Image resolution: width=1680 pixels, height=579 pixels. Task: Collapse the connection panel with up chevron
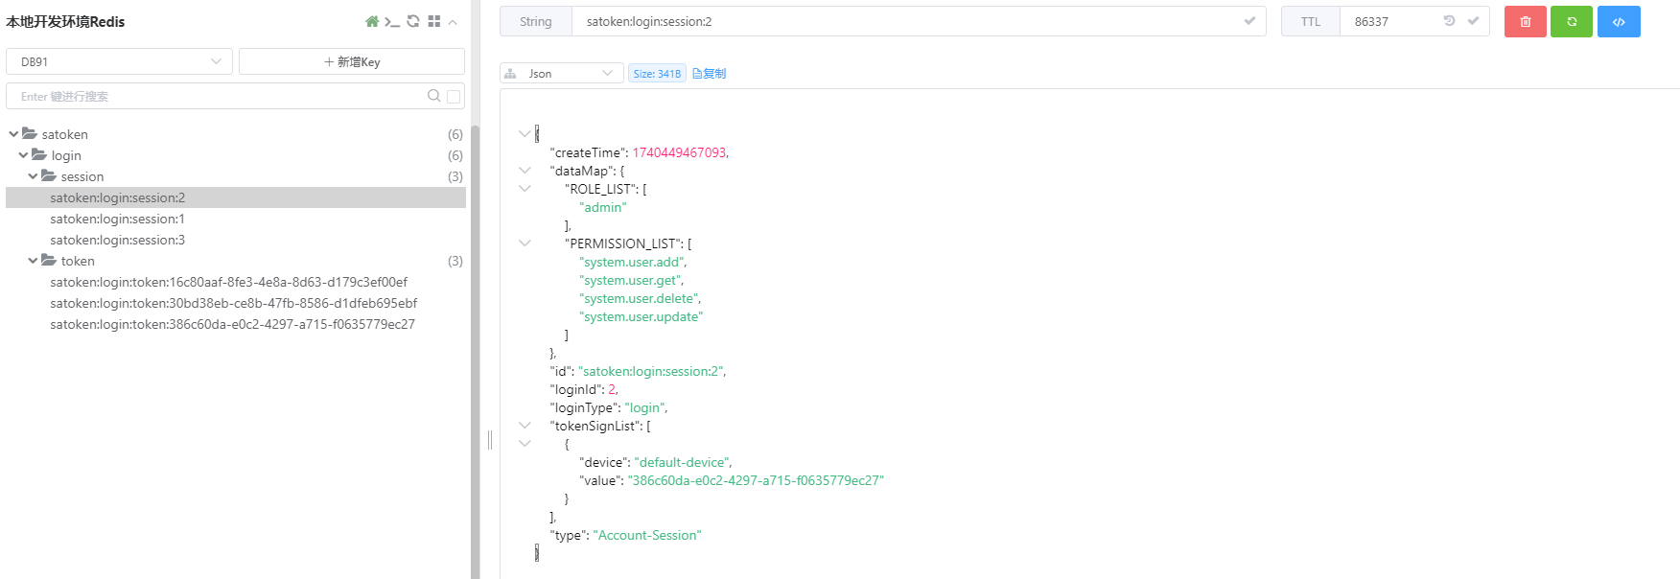coord(453,21)
